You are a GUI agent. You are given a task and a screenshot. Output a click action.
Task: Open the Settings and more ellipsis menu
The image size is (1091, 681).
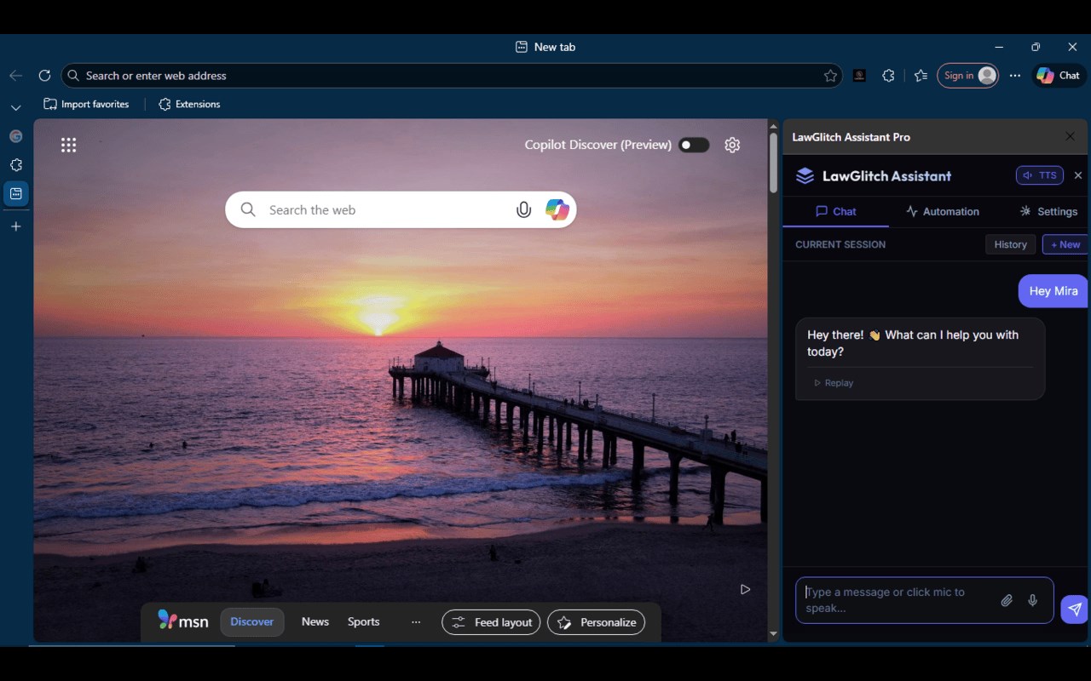coord(1014,76)
